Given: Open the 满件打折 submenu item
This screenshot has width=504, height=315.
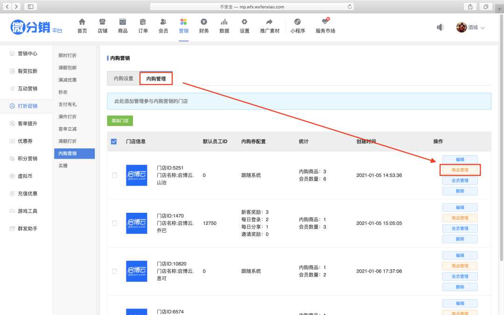Looking at the screenshot, I should point(68,117).
